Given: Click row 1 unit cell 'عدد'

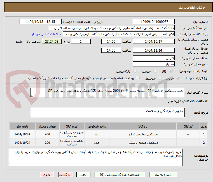Looking at the screenshot, I should tap(97, 134).
